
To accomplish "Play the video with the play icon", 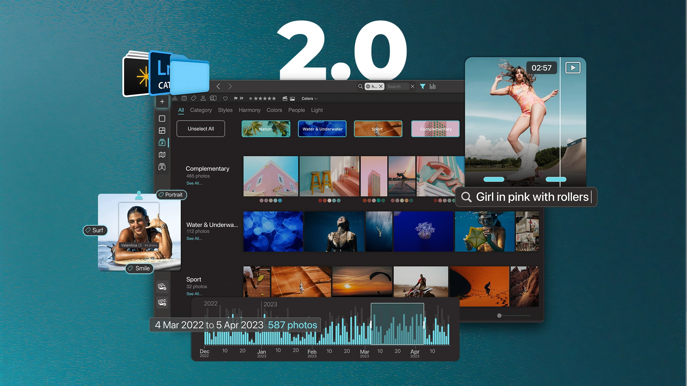I will [572, 68].
